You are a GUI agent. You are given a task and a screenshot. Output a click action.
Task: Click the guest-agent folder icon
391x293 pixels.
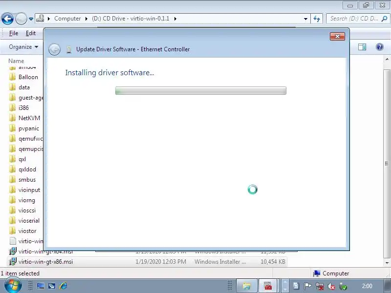pos(13,97)
